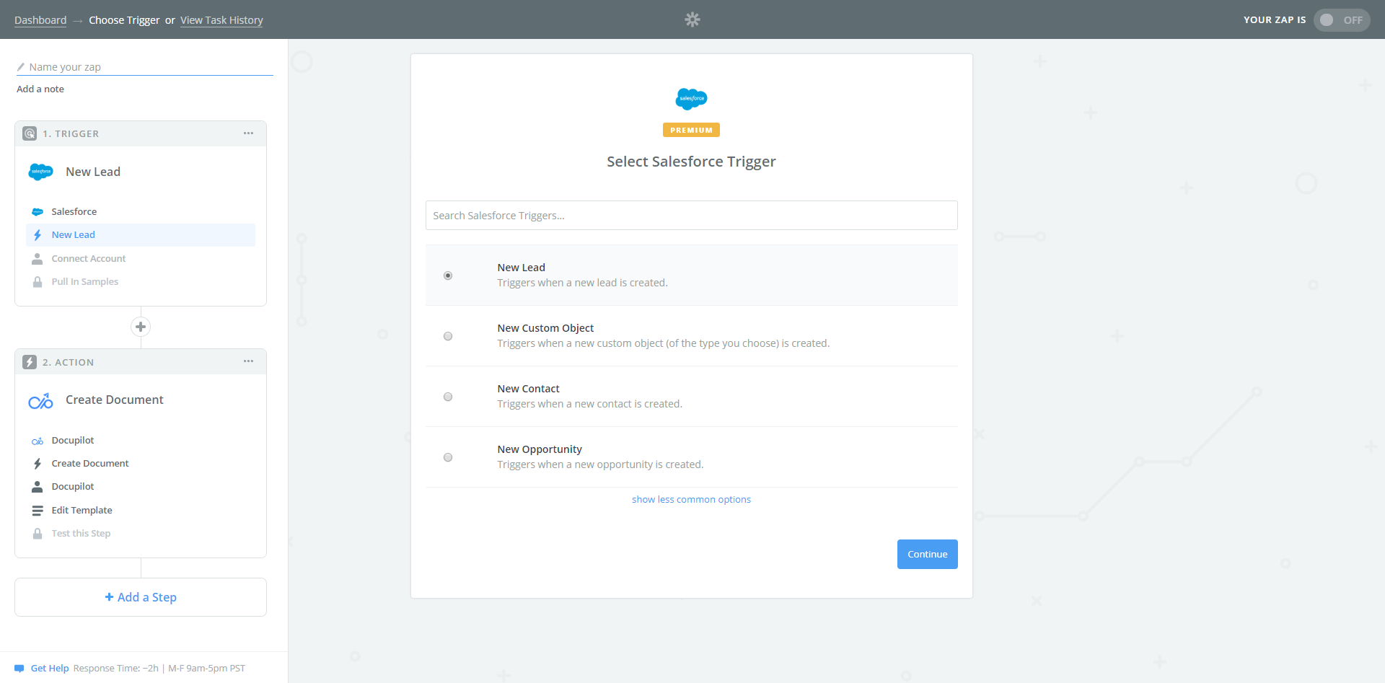Click lock icon beside Pull In Samples
Image resolution: width=1385 pixels, height=683 pixels.
click(38, 282)
